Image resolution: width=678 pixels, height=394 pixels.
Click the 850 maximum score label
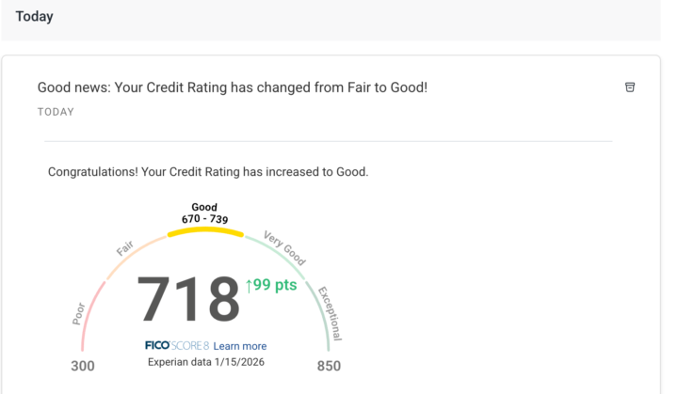pos(328,366)
